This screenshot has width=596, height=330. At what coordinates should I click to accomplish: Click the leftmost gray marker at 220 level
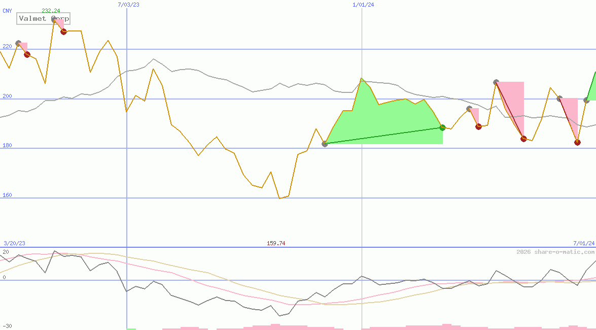(x=18, y=43)
